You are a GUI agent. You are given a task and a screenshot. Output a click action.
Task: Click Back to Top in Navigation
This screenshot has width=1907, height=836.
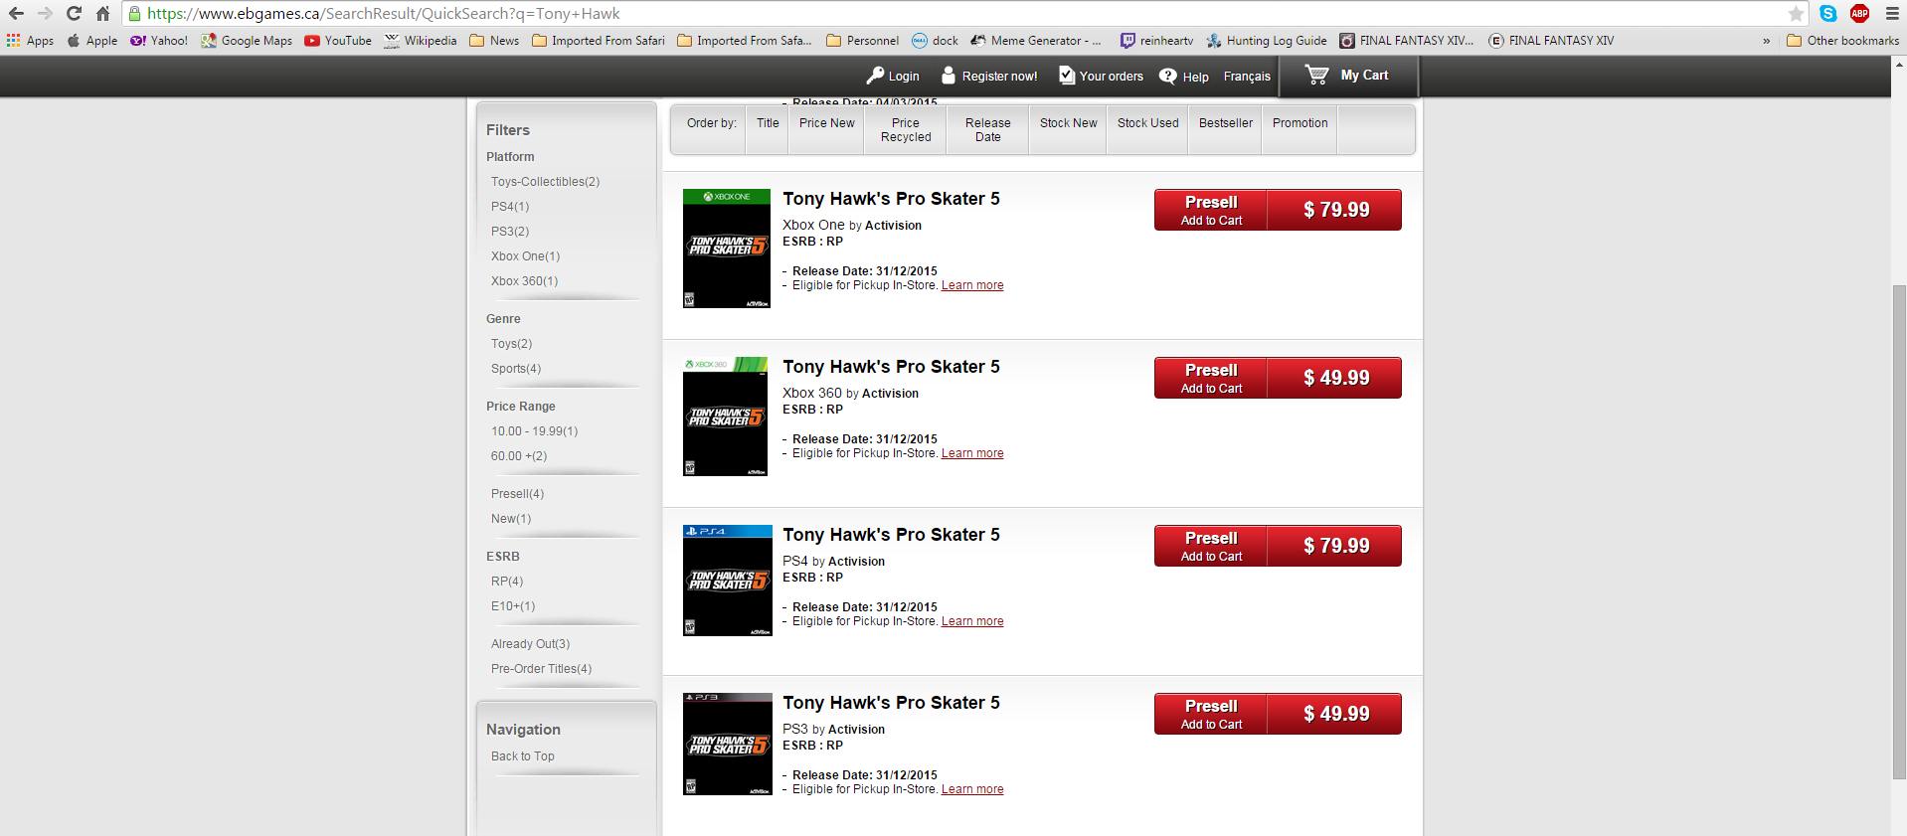[523, 756]
